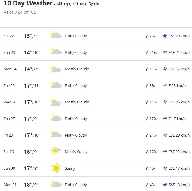This screenshot has width=192, height=191.
Task: Click the mostly cloudy icon for Mon 24
Action: (56, 69)
